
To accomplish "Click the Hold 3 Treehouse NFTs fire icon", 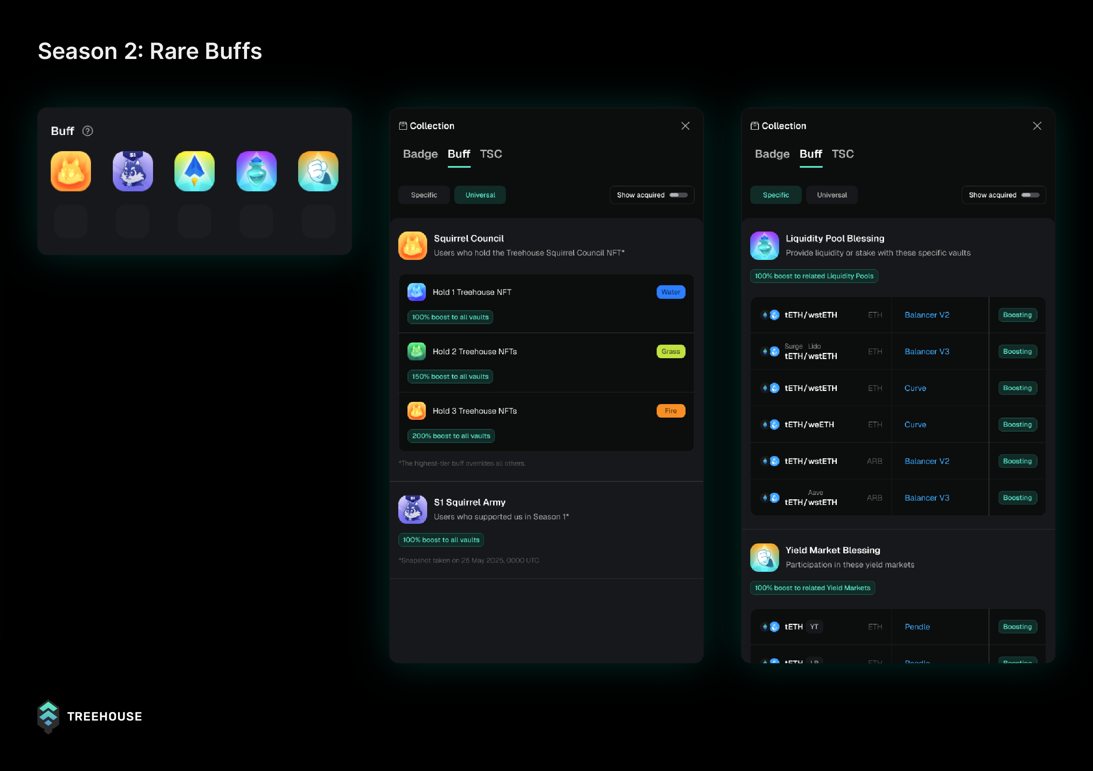I will click(x=417, y=411).
